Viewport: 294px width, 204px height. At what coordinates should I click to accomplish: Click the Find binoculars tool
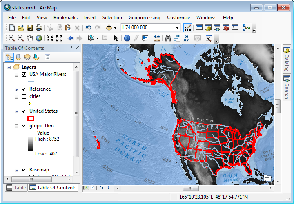pos(167,38)
